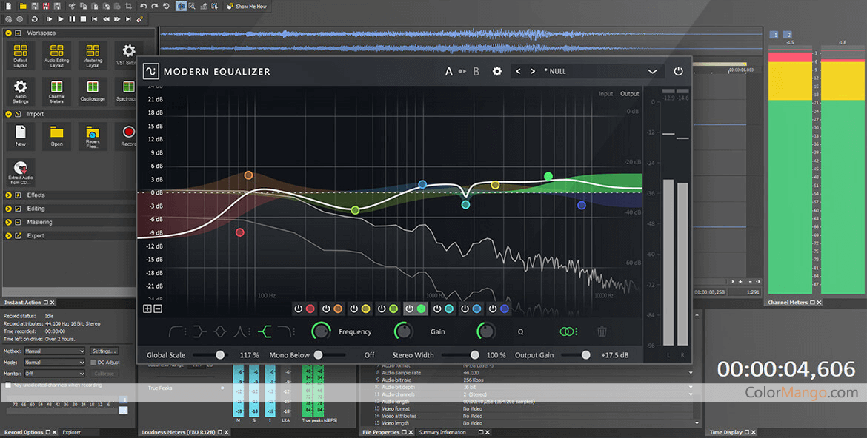Select the notch filter shape
Screen dimensions: 867x438
242,331
